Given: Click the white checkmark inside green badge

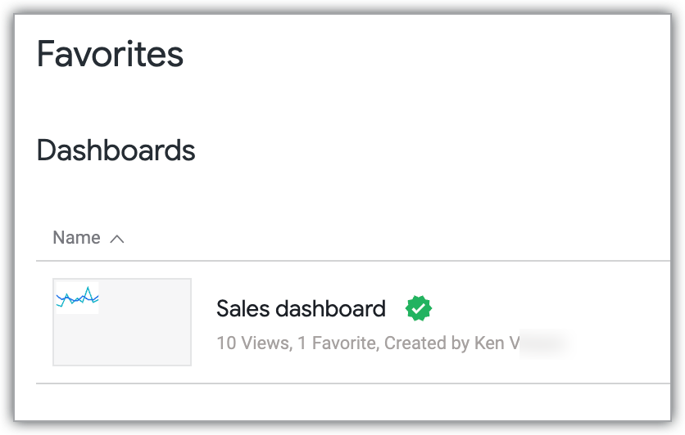Looking at the screenshot, I should click(419, 309).
